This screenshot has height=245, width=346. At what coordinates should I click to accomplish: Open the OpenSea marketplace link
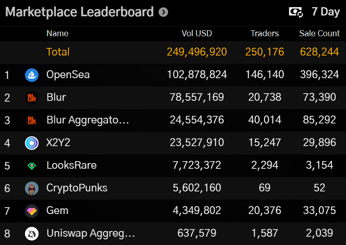[x=68, y=75]
